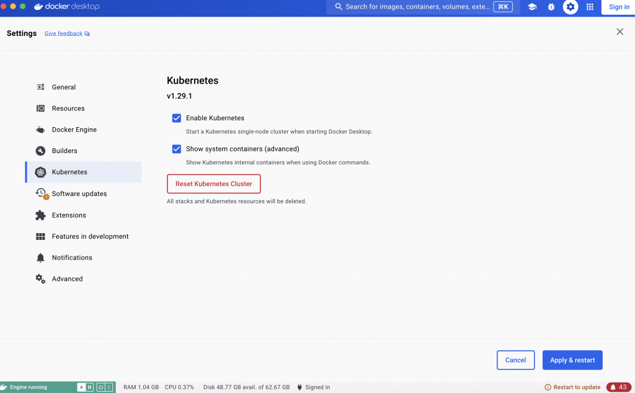635x393 pixels.
Task: Pause the Docker engine from status bar
Action: [x=90, y=387]
